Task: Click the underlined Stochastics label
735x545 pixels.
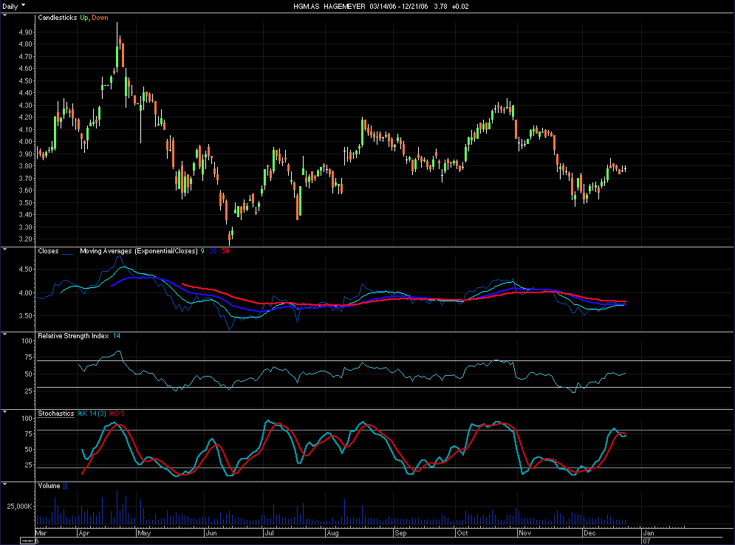Action: (55, 414)
